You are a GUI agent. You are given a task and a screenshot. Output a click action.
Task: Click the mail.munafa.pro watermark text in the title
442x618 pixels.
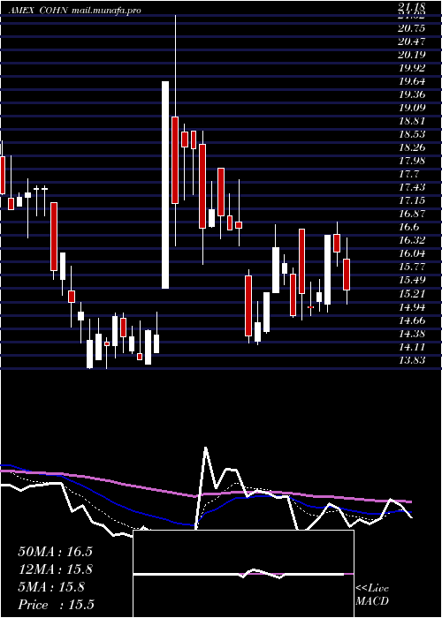(107, 11)
